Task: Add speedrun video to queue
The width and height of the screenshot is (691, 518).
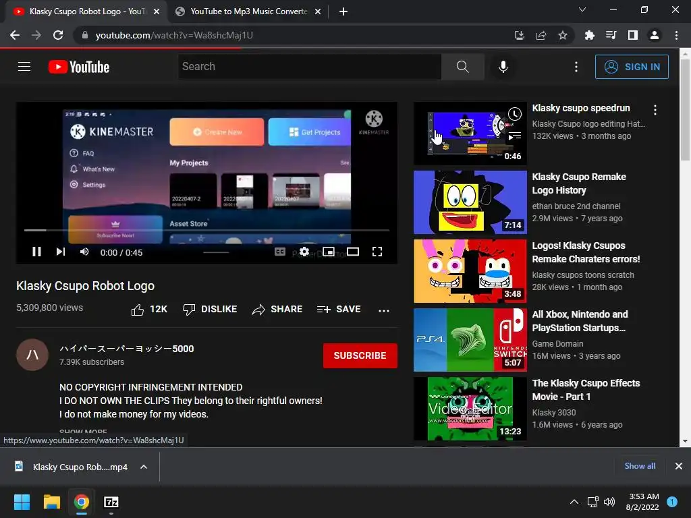Action: [514, 136]
